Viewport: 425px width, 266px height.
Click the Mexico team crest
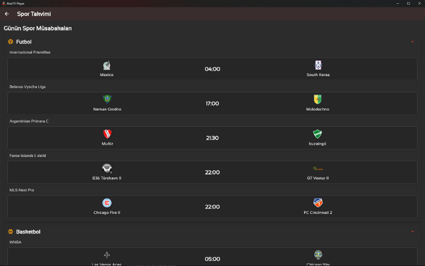107,65
